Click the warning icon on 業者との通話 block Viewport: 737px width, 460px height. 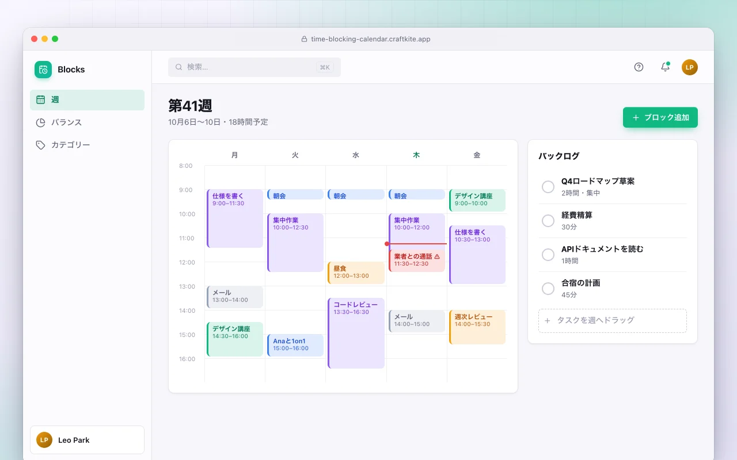pos(437,256)
